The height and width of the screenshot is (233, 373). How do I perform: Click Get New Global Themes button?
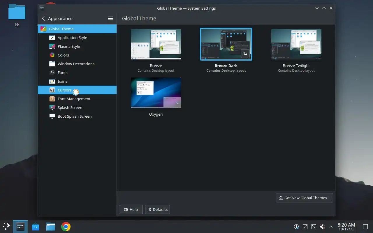click(x=304, y=198)
